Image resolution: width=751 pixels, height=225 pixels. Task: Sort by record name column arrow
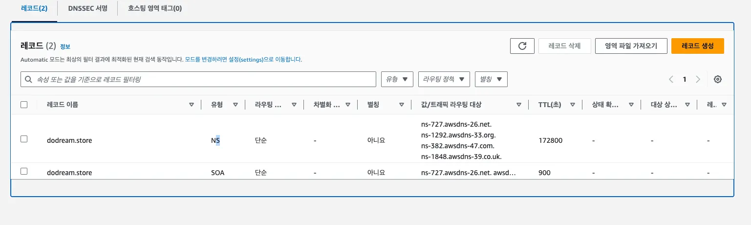coord(192,105)
